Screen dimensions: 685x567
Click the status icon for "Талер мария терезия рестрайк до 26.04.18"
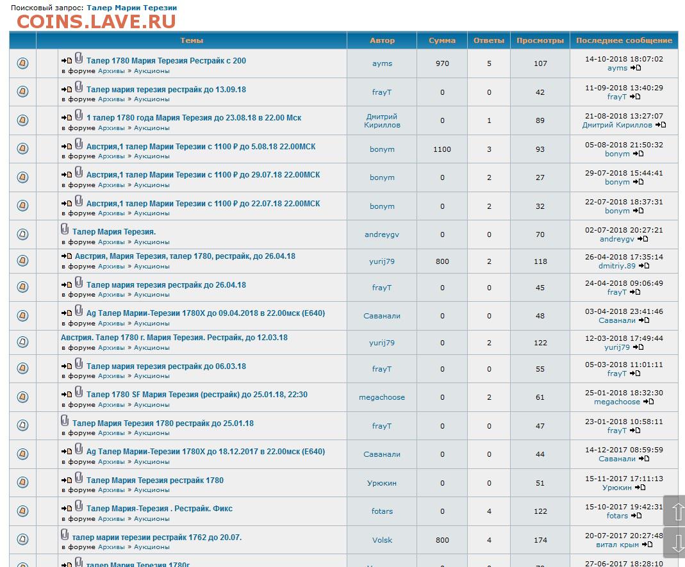pos(22,287)
